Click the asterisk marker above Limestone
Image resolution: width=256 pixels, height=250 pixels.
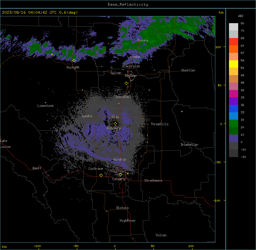45,103
